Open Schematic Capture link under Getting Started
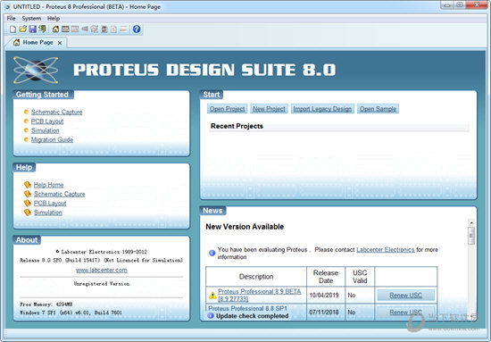491x342 pixels. click(56, 113)
